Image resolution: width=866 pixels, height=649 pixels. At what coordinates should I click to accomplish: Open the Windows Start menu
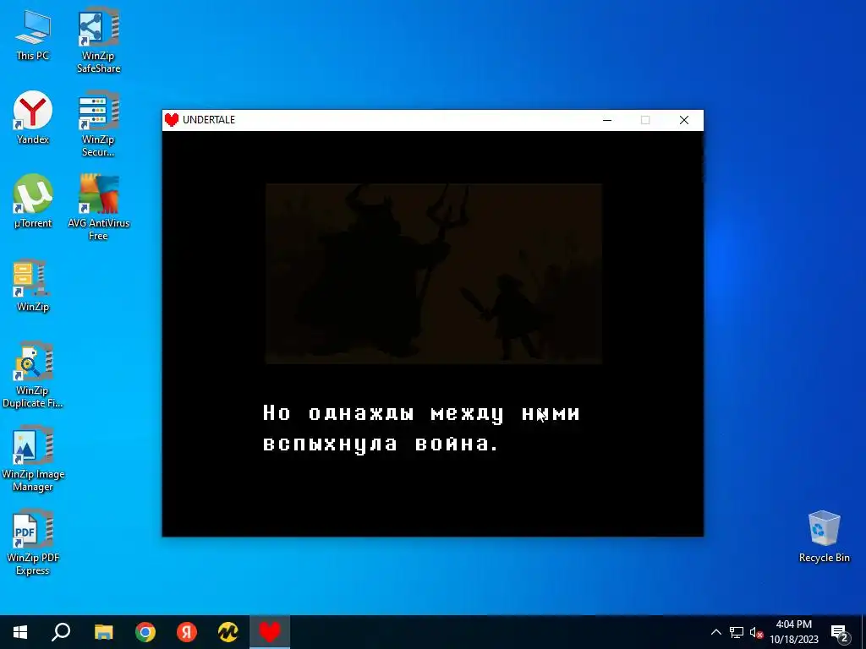[x=20, y=632]
